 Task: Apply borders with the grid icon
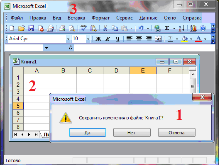click(x=170, y=39)
